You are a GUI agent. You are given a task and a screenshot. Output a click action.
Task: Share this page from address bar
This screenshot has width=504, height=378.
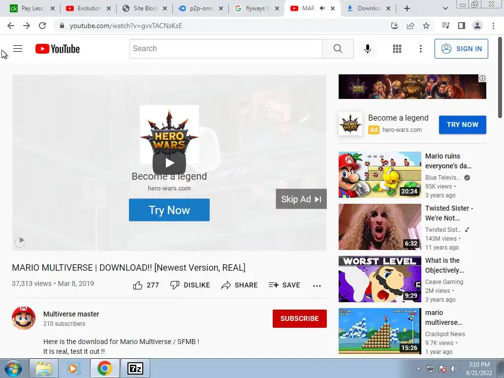(410, 26)
